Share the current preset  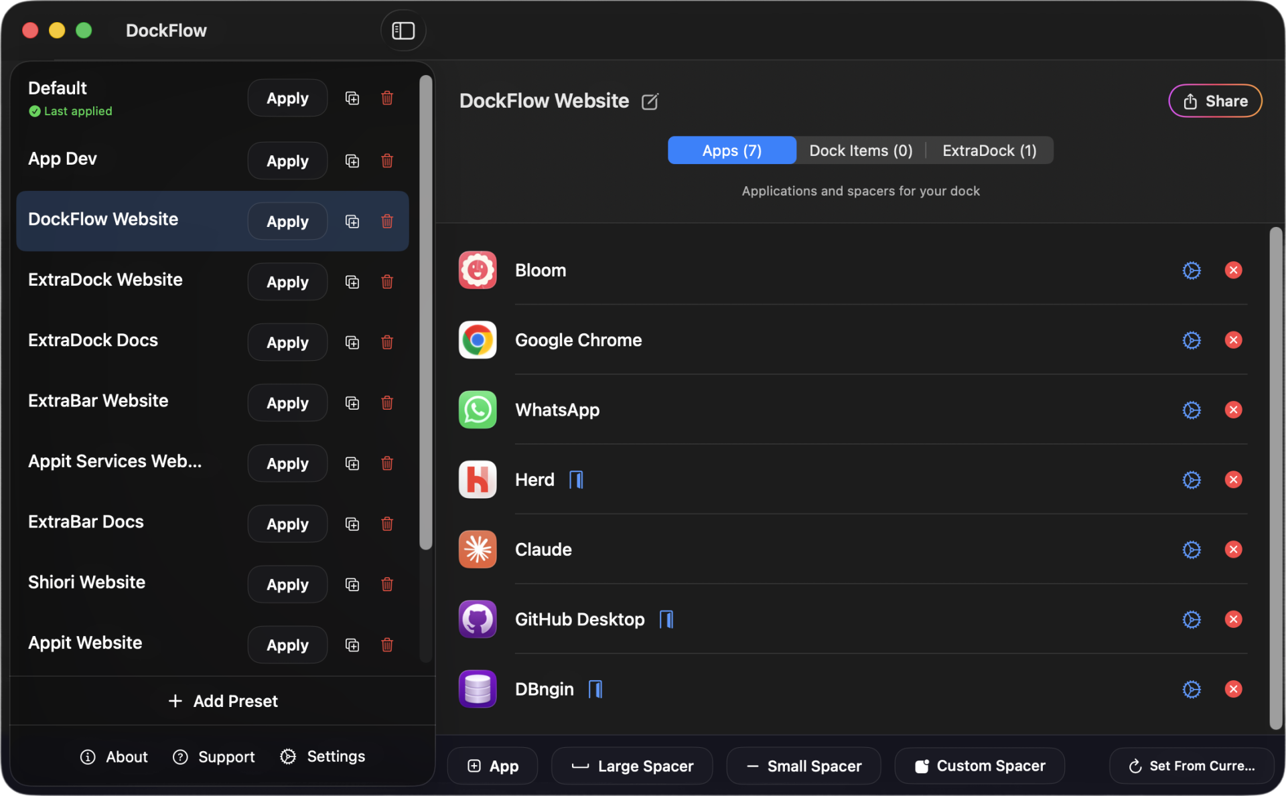(x=1215, y=101)
